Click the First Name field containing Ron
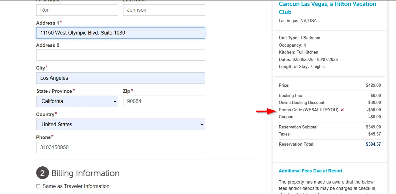 [77, 10]
